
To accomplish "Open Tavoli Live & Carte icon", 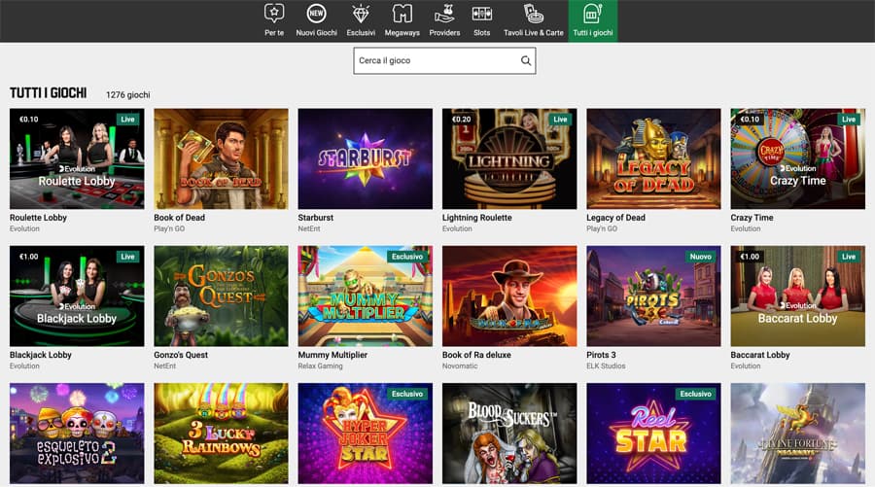I will click(534, 14).
